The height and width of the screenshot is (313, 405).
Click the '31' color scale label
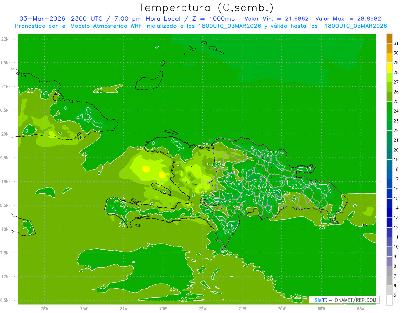(x=396, y=43)
